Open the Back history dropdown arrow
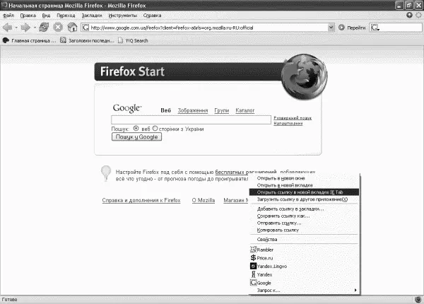Viewport: 424px width, 304px height. [16, 28]
